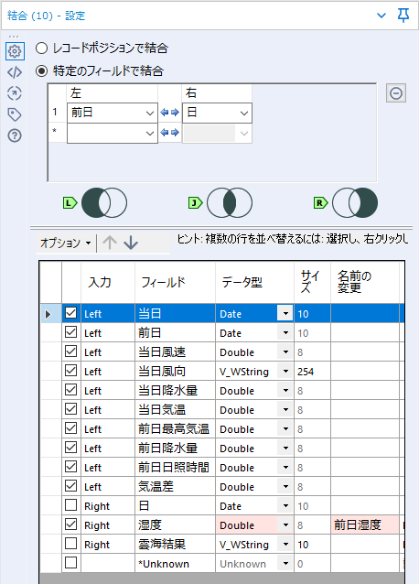Viewport: 419px width, 584px height.
Task: Open the オプション menu
Action: coord(66,243)
